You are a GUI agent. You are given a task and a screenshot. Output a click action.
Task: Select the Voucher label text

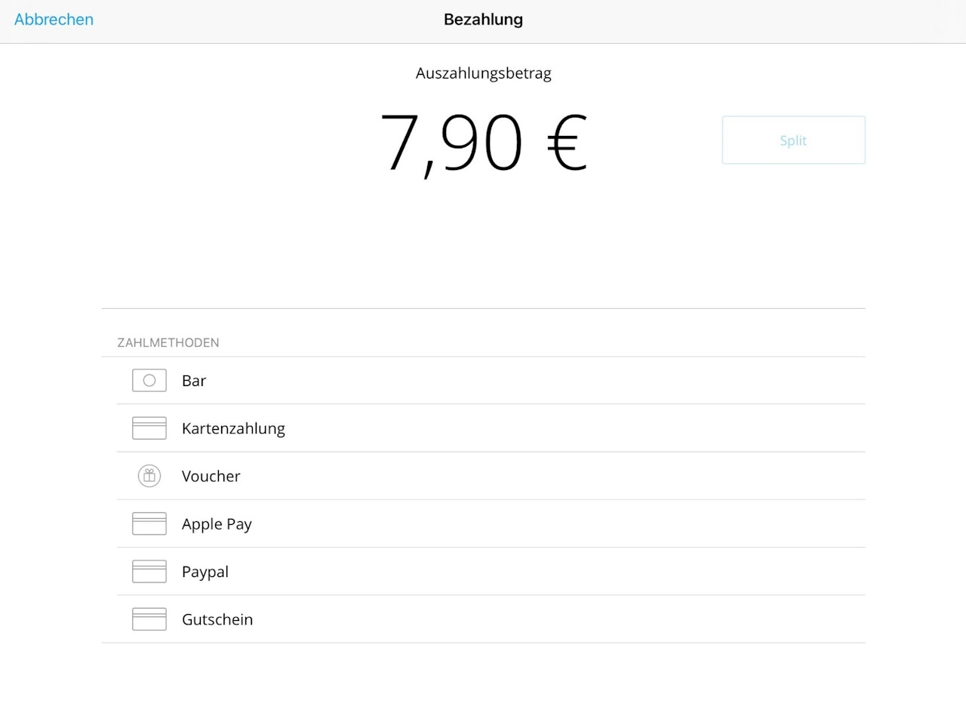pyautogui.click(x=211, y=476)
